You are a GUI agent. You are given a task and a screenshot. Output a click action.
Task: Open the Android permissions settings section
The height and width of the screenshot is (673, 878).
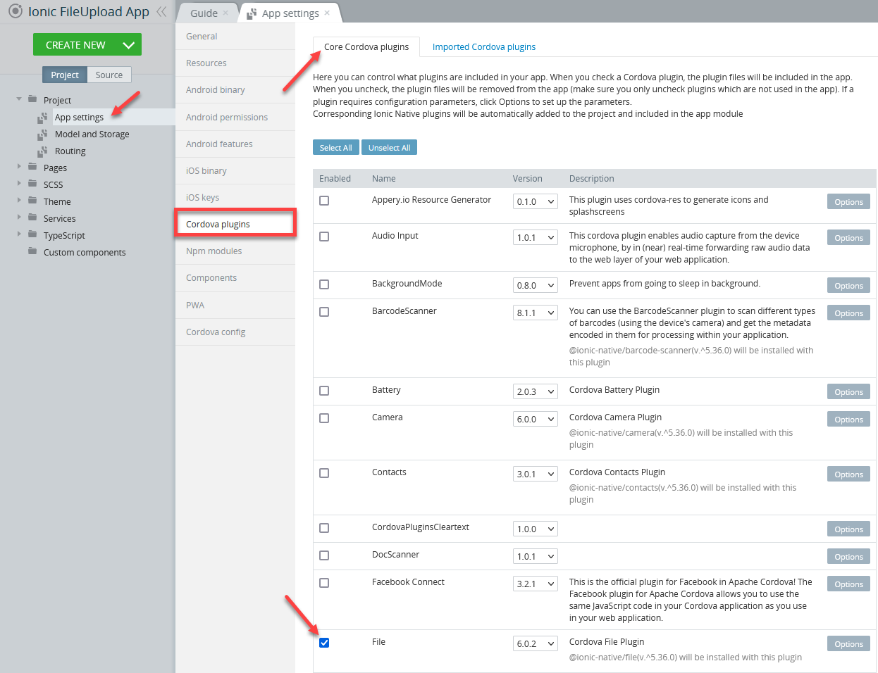[235, 118]
